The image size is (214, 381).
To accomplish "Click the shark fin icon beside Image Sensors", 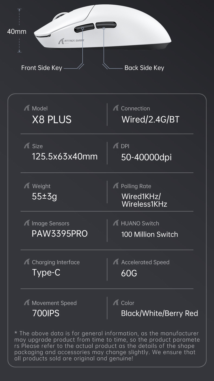I will pos(27,223).
